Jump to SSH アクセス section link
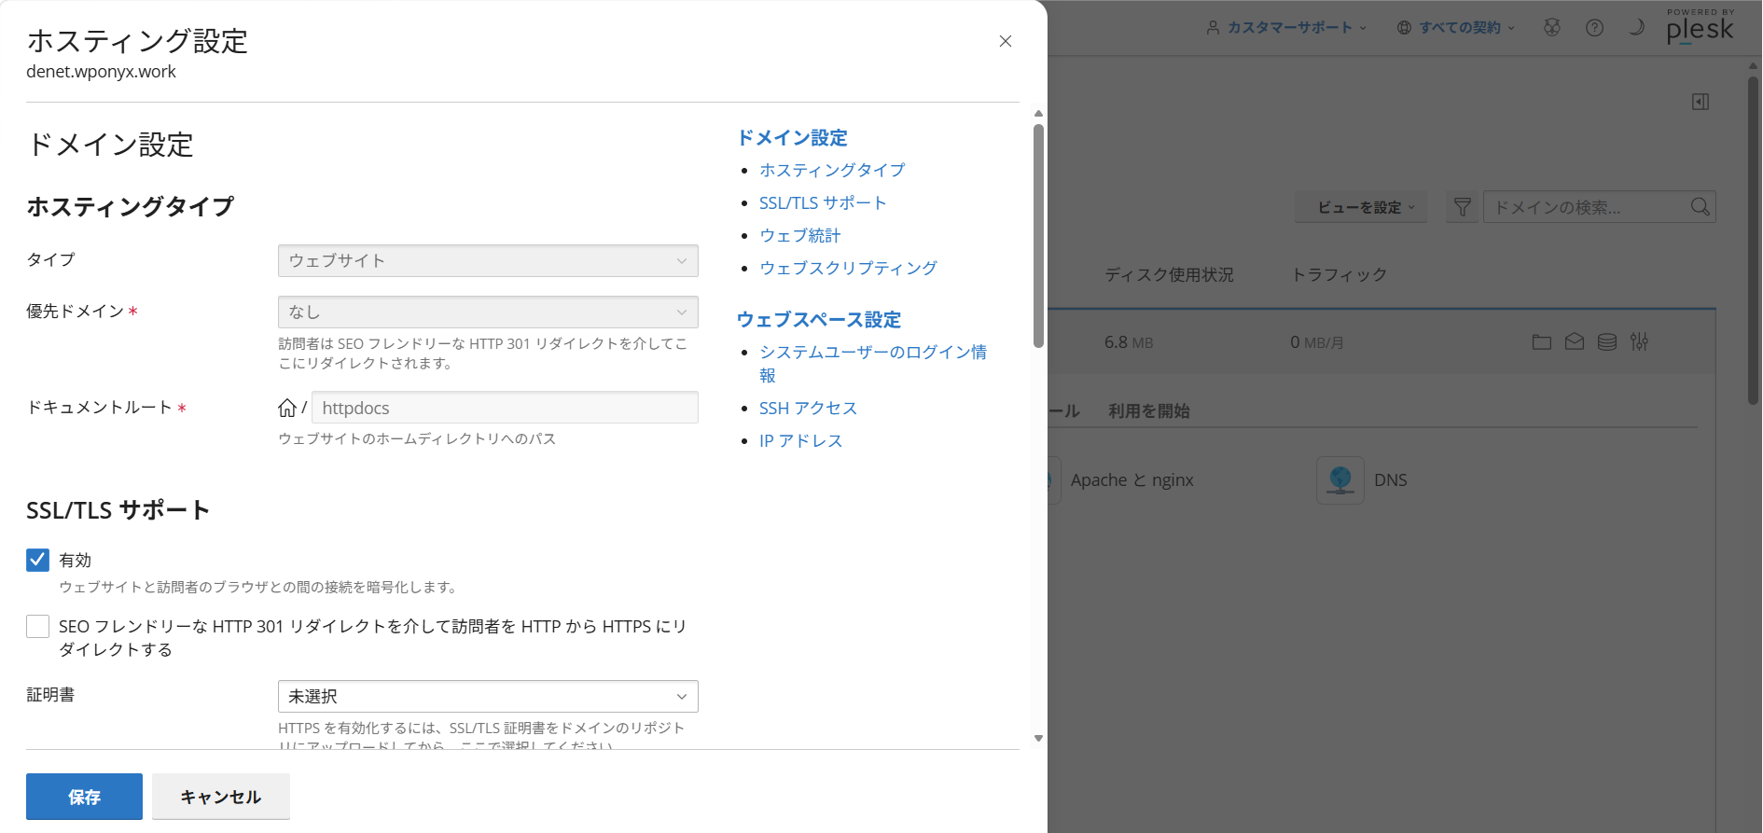Screen dimensions: 1763x833 (808, 408)
